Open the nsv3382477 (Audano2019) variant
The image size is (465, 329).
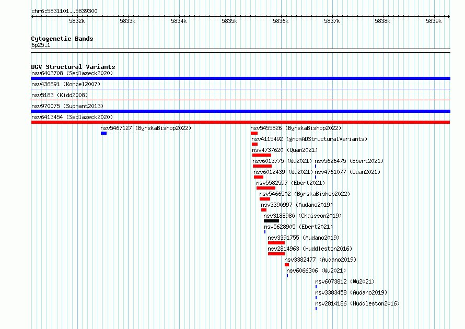tap(320, 260)
